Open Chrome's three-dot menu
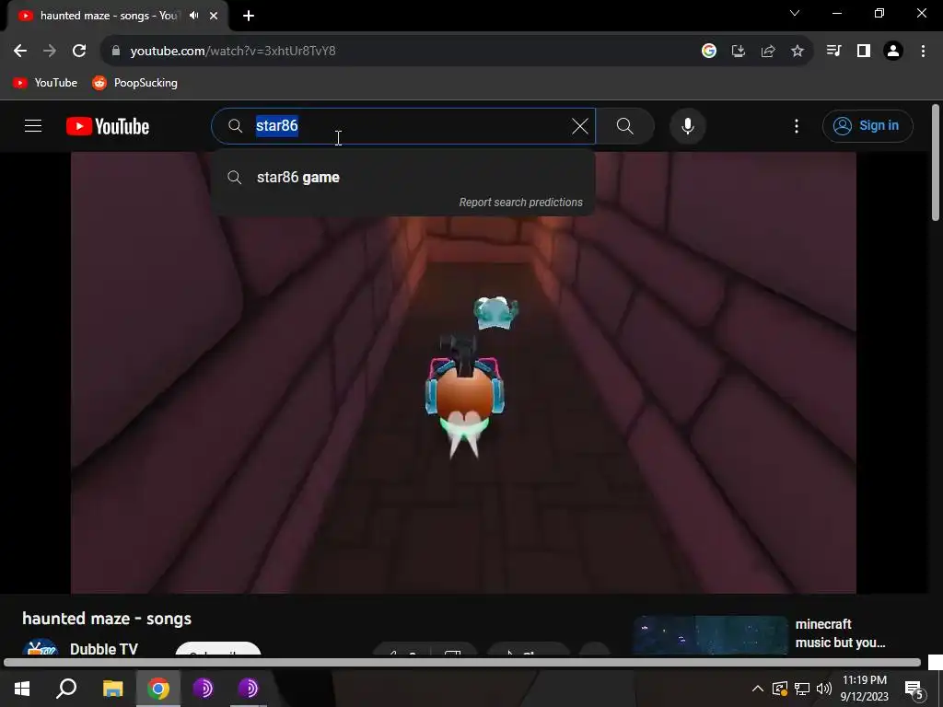The image size is (943, 707). tap(923, 52)
